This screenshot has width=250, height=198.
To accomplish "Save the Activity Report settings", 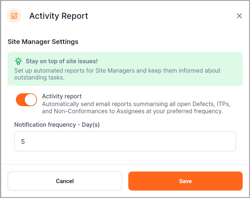I will pyautogui.click(x=185, y=181).
